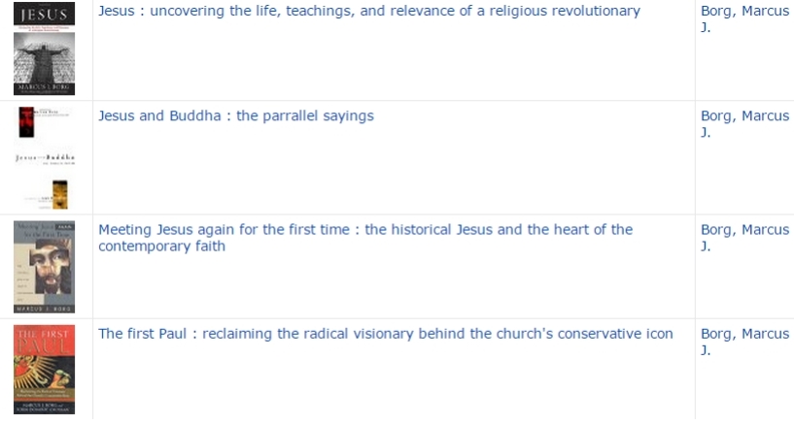Screen dimensions: 794x425
Task: Click 'contemporary faith' wrapped title text
Action: 161,246
